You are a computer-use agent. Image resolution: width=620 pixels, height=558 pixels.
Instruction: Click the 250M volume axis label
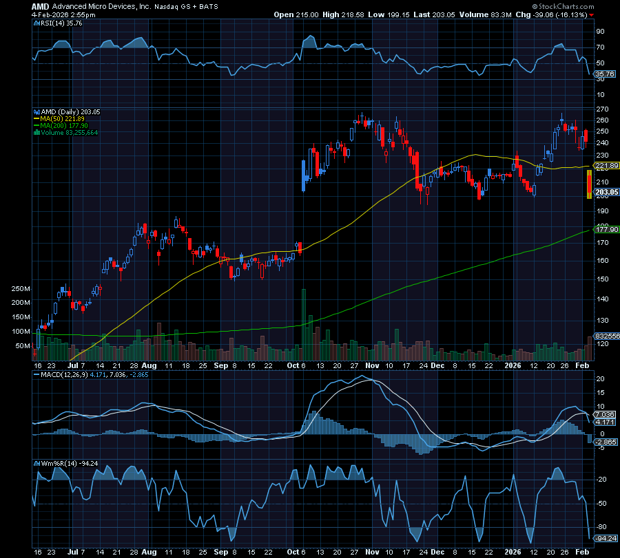pyautogui.click(x=21, y=289)
